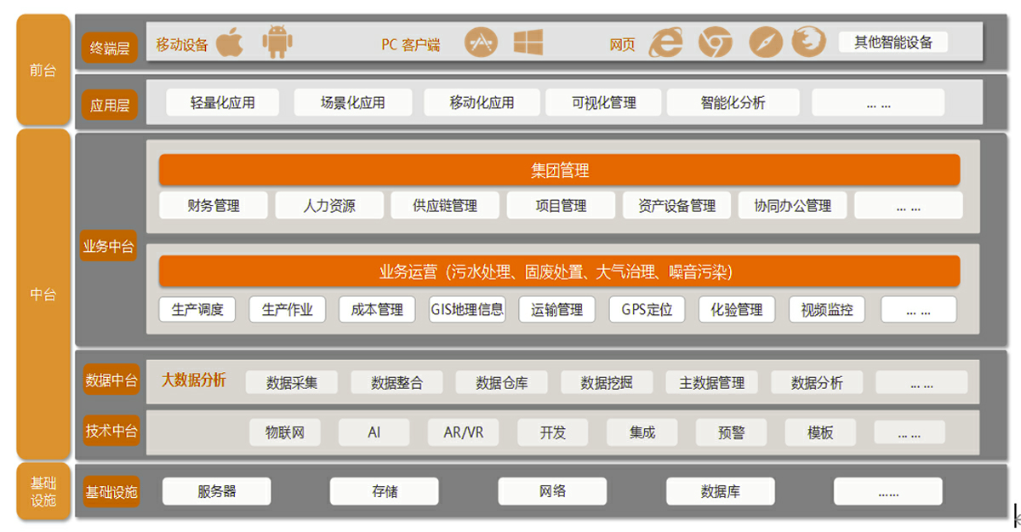Click the 预警 box
Viewport: 1021px width, 532px height.
[x=732, y=432]
